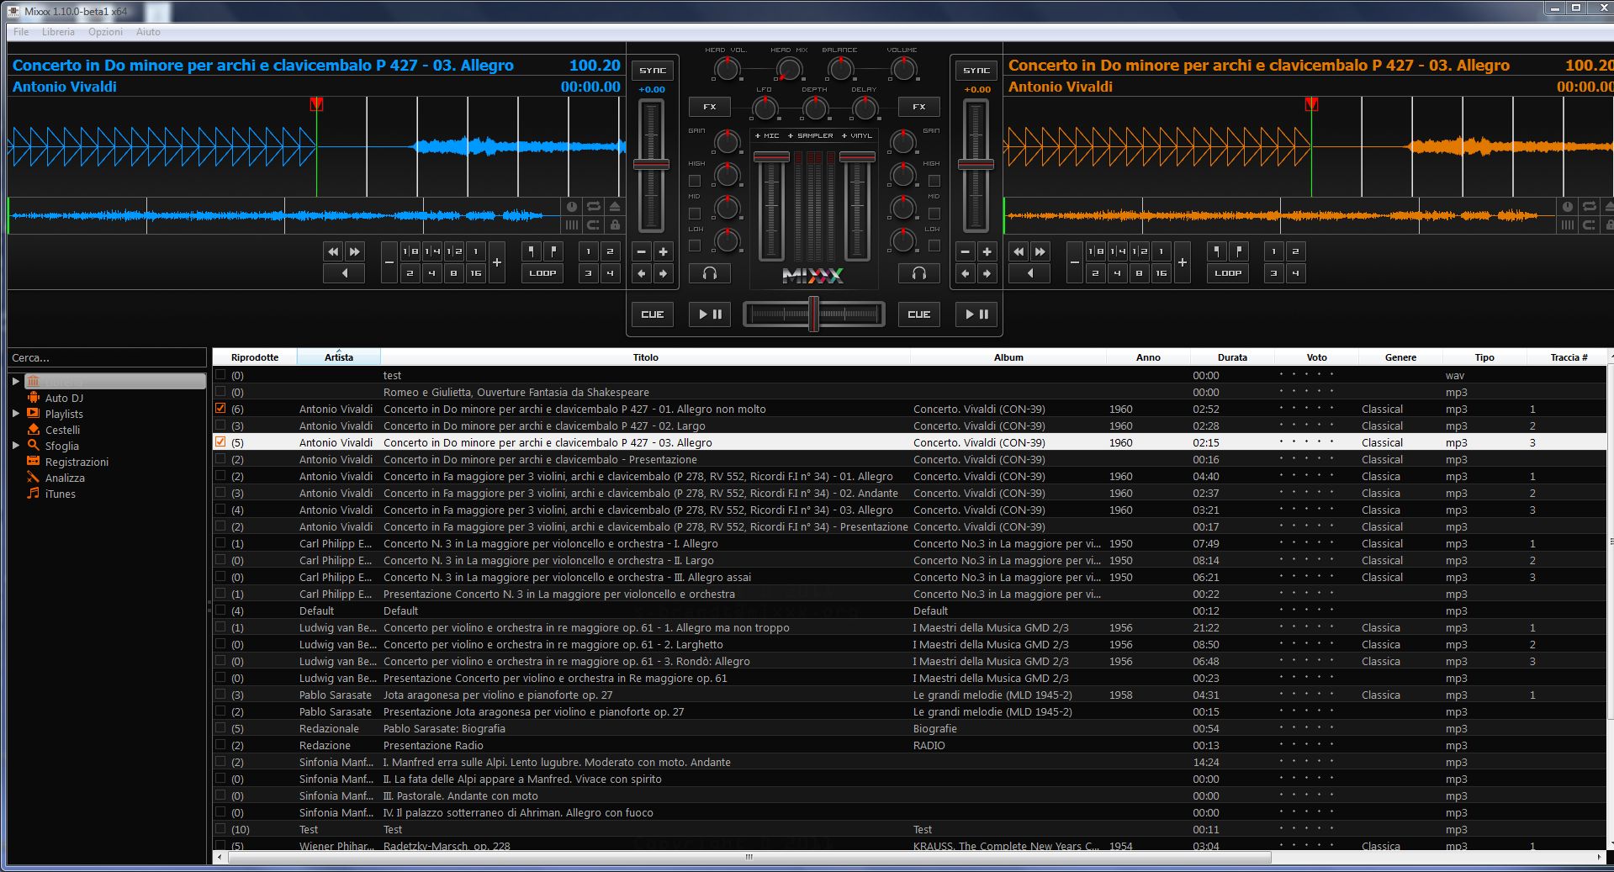1614x872 pixels.
Task: Check played box for the 'test' wav row
Action: (x=220, y=374)
